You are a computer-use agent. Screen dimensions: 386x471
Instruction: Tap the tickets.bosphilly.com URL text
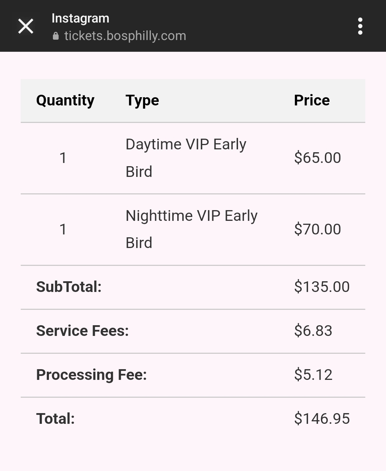(x=125, y=36)
